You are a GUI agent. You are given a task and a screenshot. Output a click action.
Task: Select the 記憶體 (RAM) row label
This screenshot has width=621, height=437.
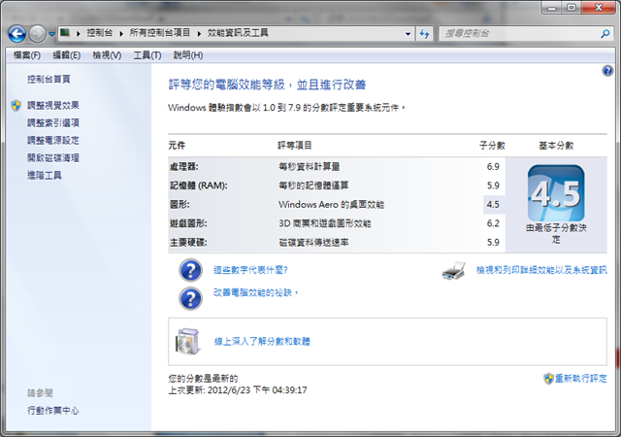[198, 185]
